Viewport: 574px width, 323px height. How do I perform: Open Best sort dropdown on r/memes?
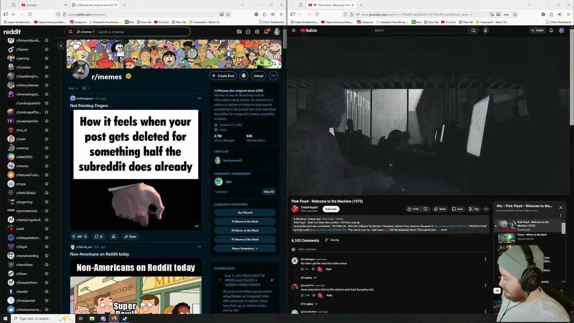pos(73,88)
